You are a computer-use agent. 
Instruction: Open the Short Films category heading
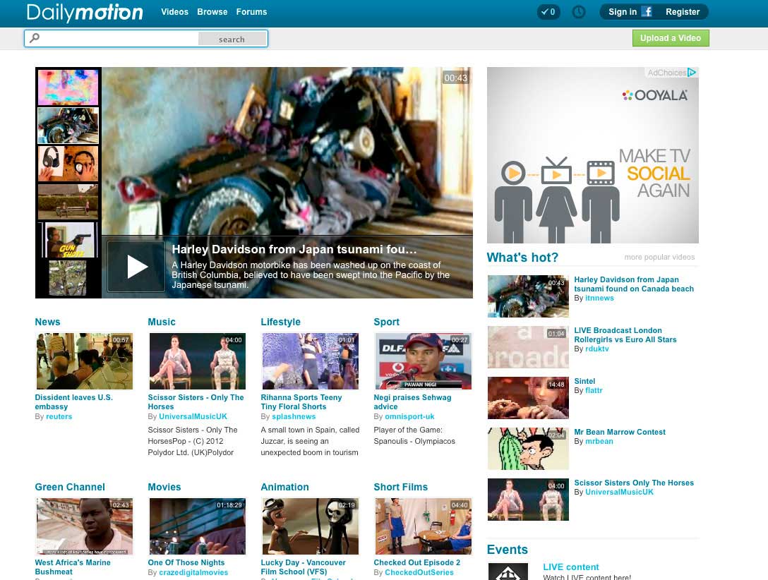point(400,488)
